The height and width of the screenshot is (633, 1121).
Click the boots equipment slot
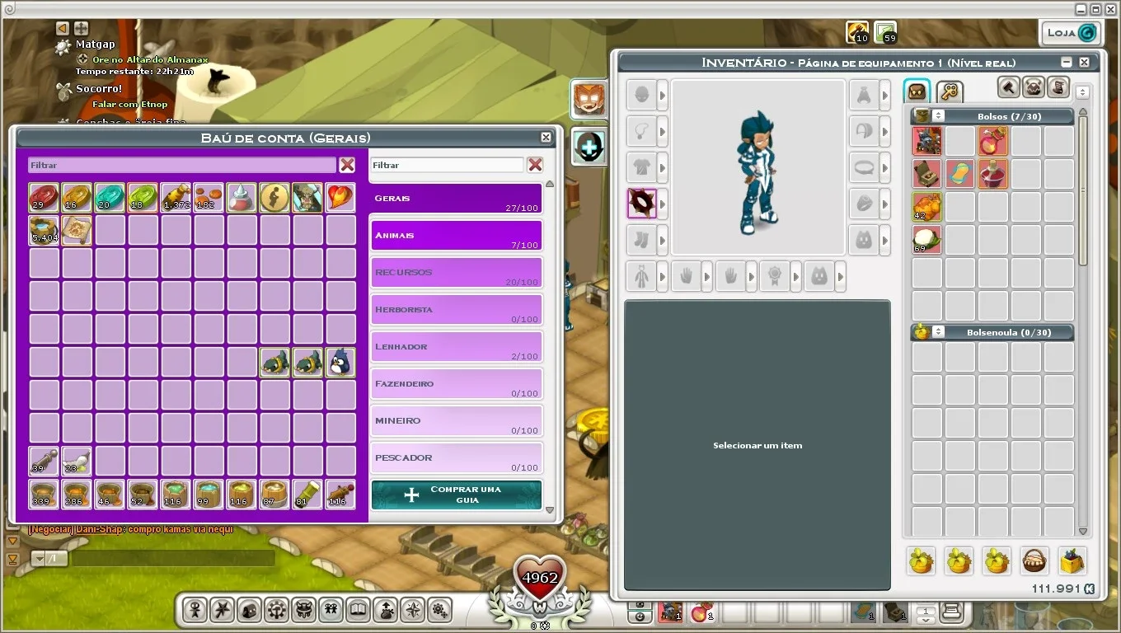tap(641, 240)
